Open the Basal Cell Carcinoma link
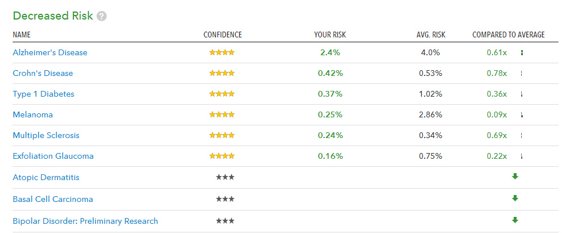The image size is (570, 233). 53,199
